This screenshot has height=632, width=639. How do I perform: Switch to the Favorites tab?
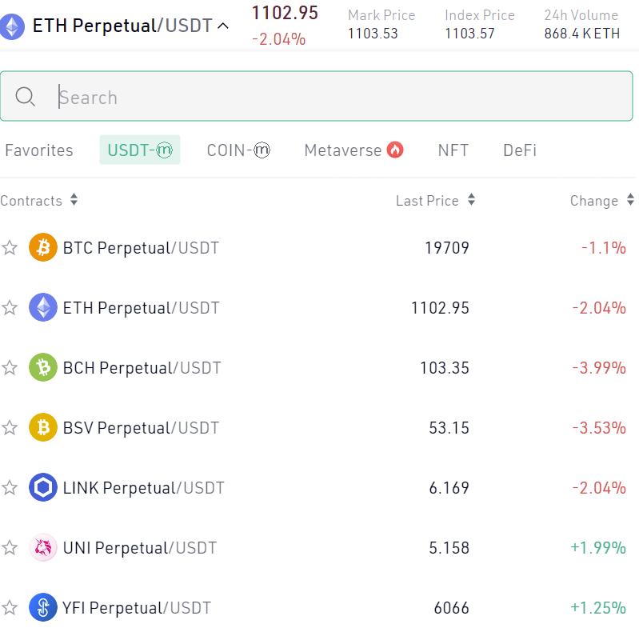pyautogui.click(x=38, y=150)
